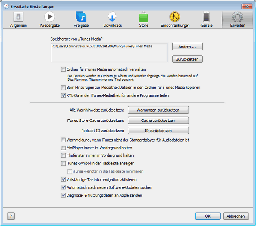Click the Speicherort von iTunes Media label
This screenshot has height=226, width=256.
point(76,39)
